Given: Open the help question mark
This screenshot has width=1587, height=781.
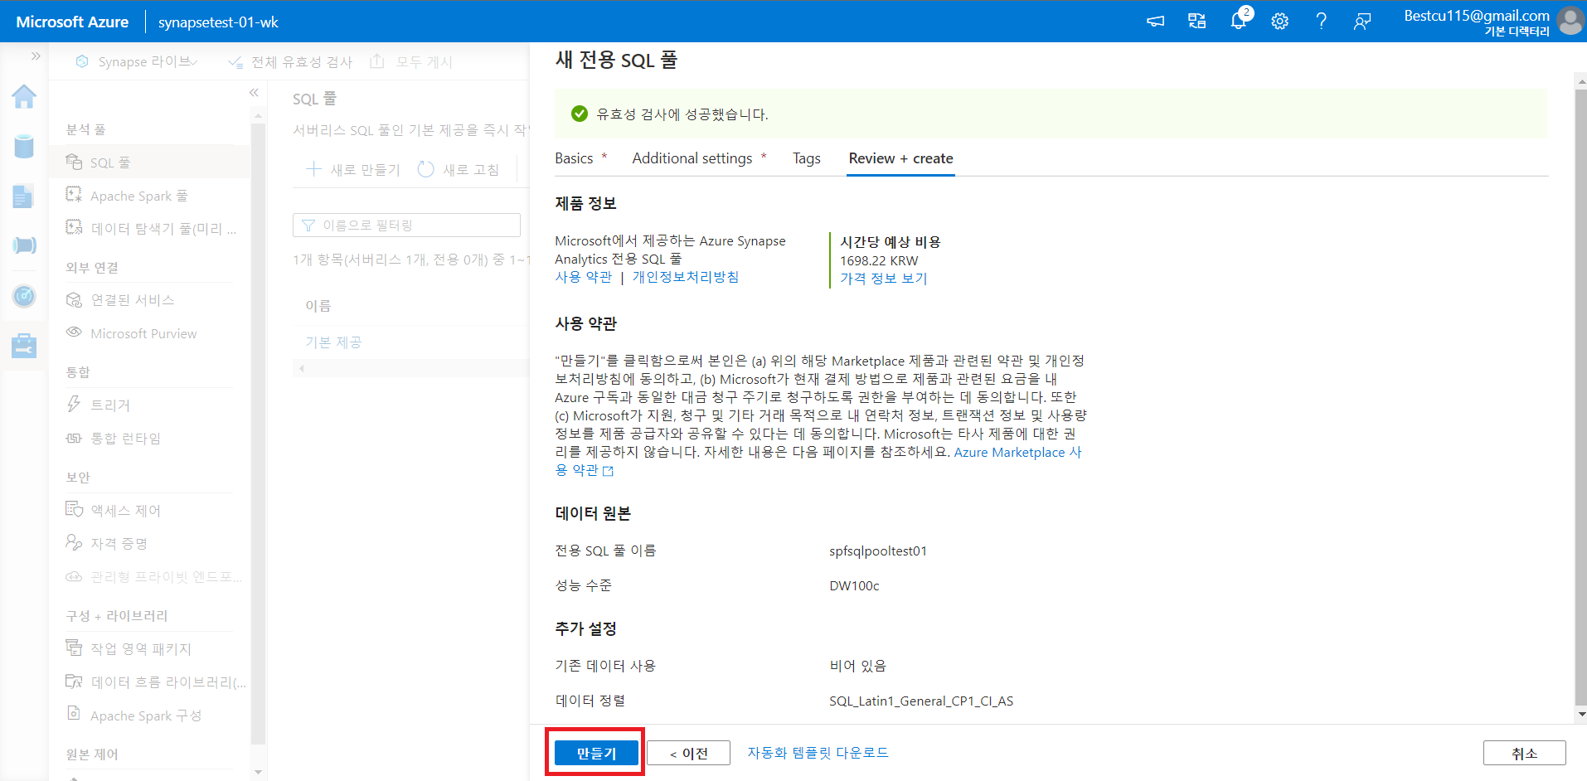Looking at the screenshot, I should pos(1321,22).
